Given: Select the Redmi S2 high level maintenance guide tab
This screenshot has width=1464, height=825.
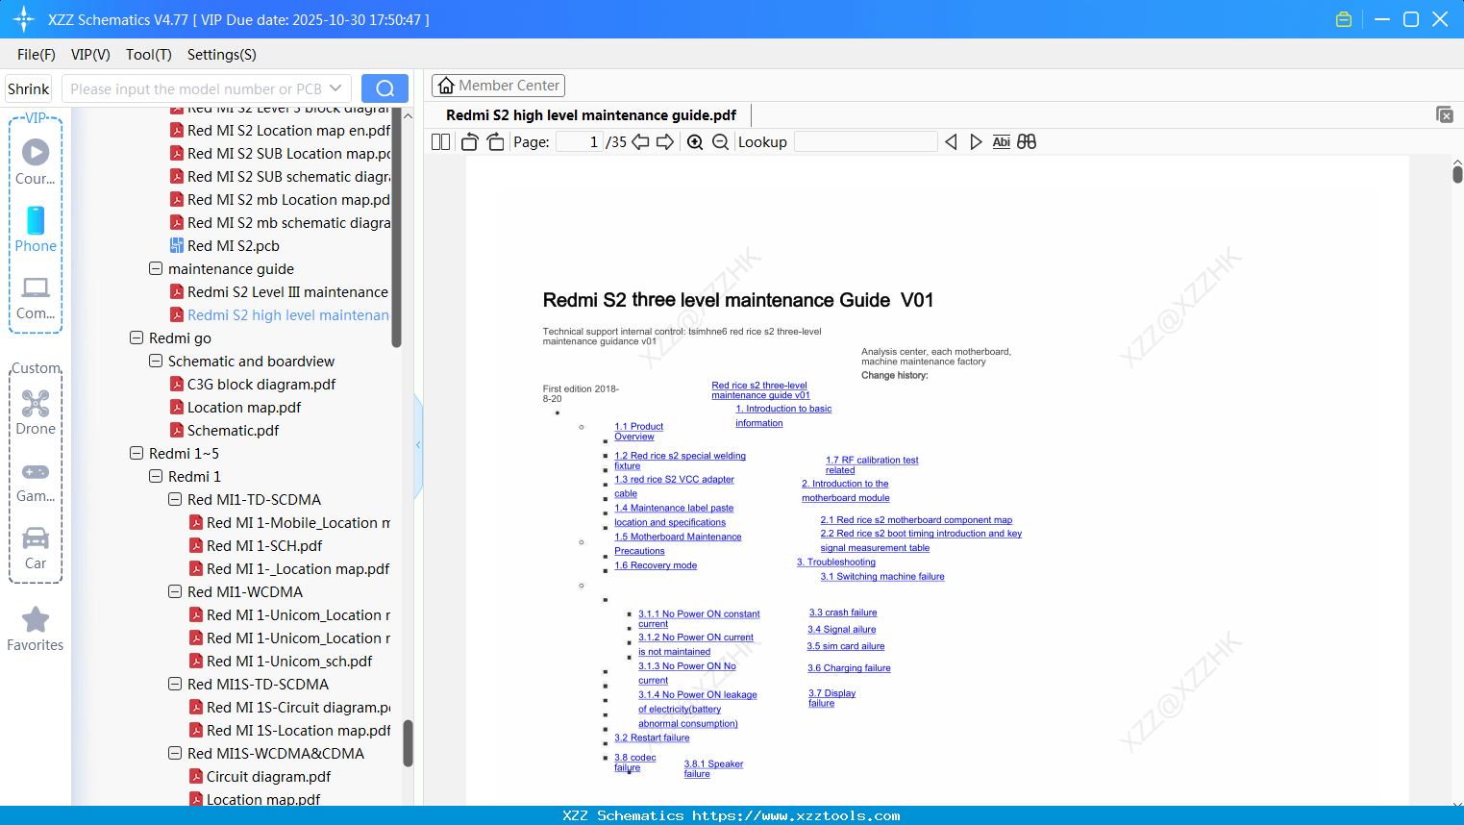Looking at the screenshot, I should pyautogui.click(x=591, y=115).
